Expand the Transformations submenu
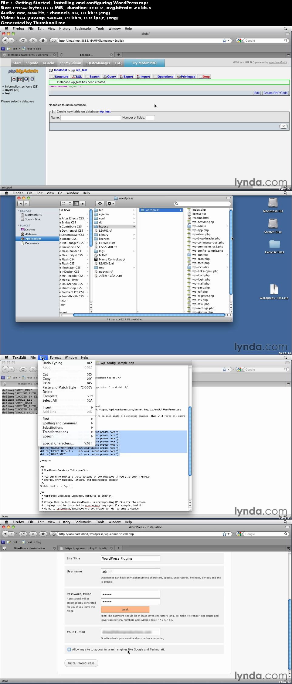292x684 pixels. [x=67, y=432]
